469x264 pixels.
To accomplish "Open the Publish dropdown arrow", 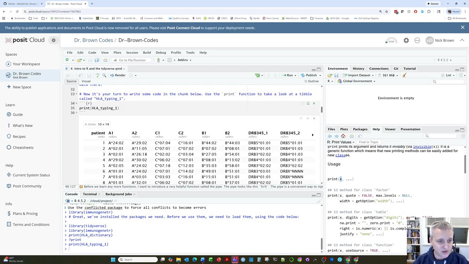I will point(320,75).
